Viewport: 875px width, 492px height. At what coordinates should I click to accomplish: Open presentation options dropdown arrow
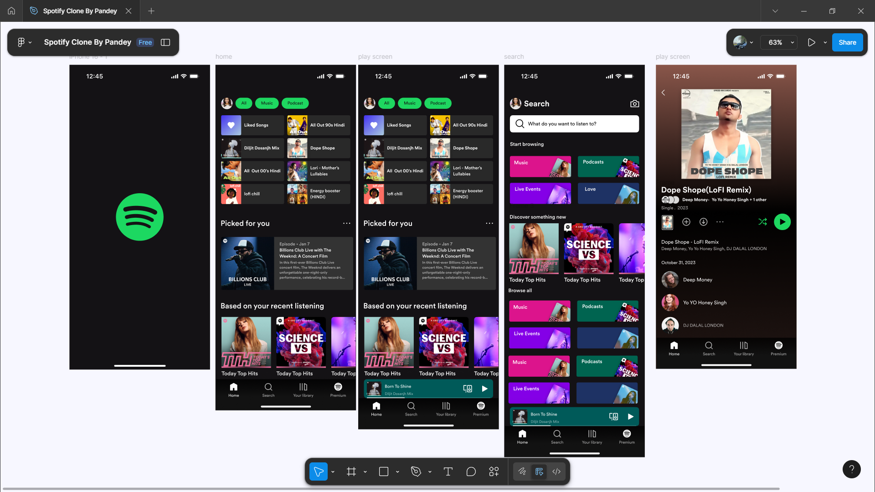coord(825,42)
